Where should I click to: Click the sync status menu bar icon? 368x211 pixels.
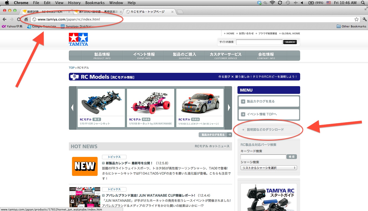click(280, 3)
